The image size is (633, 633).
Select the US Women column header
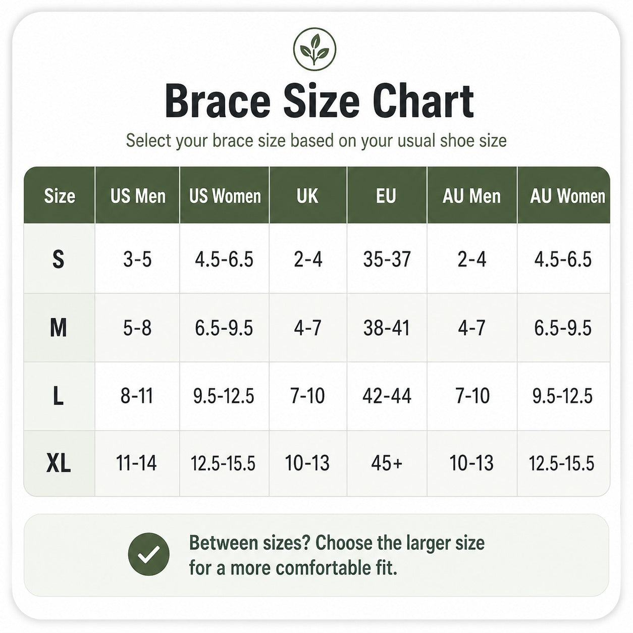point(225,196)
